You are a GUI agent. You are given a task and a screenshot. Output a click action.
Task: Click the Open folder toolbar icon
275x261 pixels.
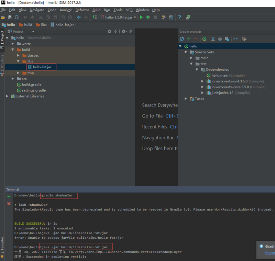(x=3, y=17)
